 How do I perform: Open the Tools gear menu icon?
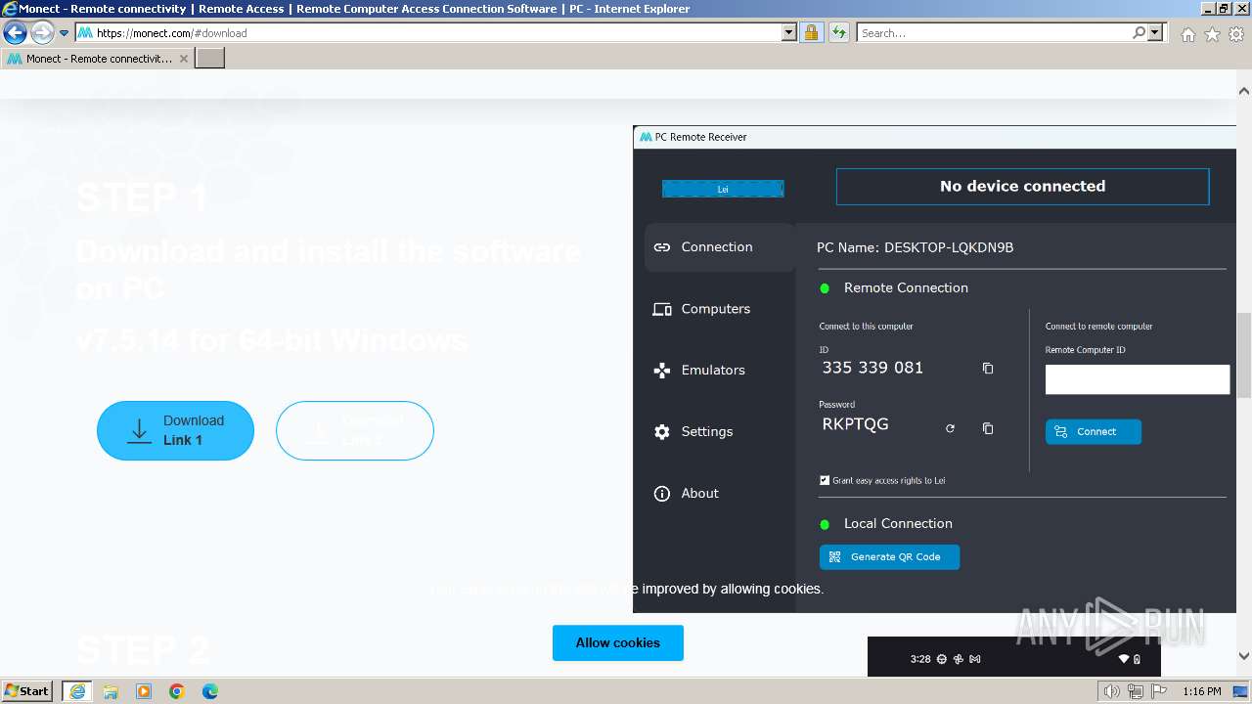click(x=1236, y=34)
